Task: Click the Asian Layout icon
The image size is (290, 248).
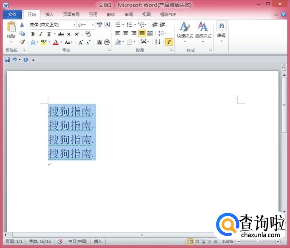Action: 145,42
